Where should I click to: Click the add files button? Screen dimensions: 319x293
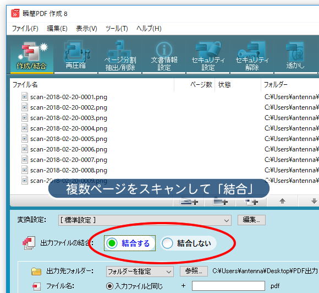[251, 201]
